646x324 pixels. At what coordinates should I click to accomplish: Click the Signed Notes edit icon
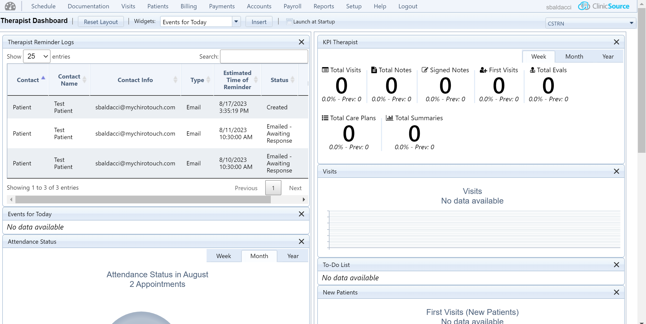click(x=425, y=70)
